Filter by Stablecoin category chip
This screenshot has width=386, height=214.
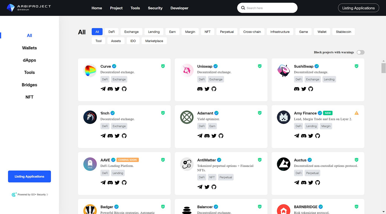coord(344,32)
